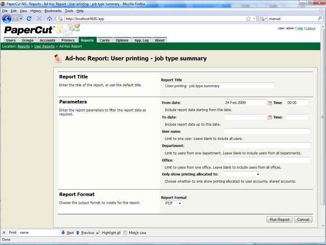Switch to the Cards tab

[x=104, y=40]
